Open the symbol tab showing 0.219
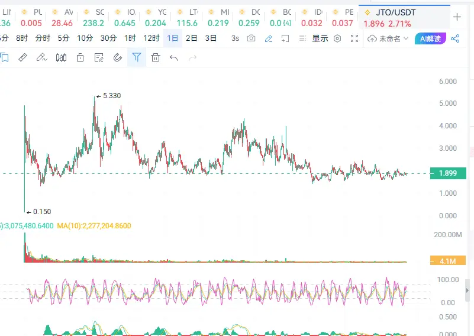This screenshot has width=474, height=336. coord(218,18)
